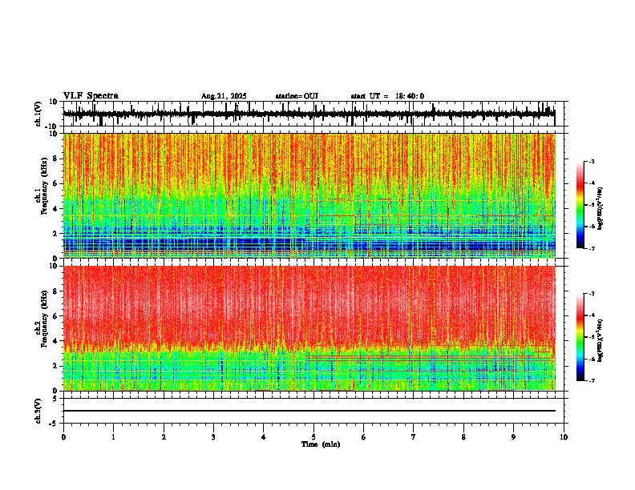This screenshot has width=635, height=490.
Task: Click the ch.2 frequency spectrogram panel
Action: point(309,328)
